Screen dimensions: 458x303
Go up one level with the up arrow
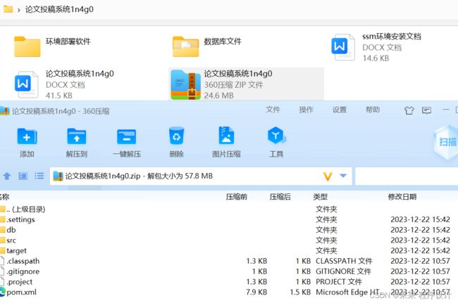pyautogui.click(x=7, y=176)
